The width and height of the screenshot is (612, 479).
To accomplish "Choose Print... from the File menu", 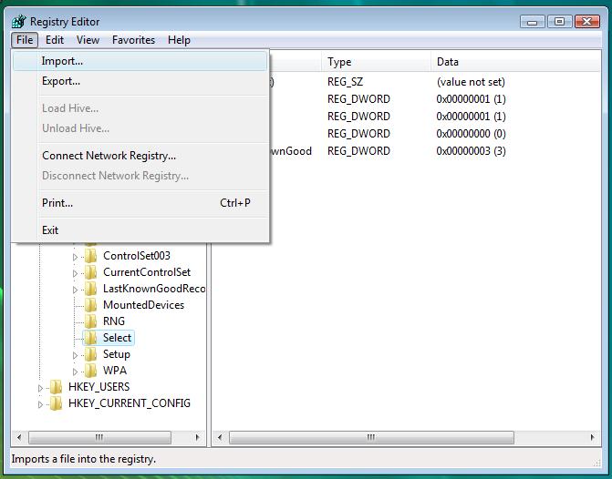I will [x=140, y=203].
